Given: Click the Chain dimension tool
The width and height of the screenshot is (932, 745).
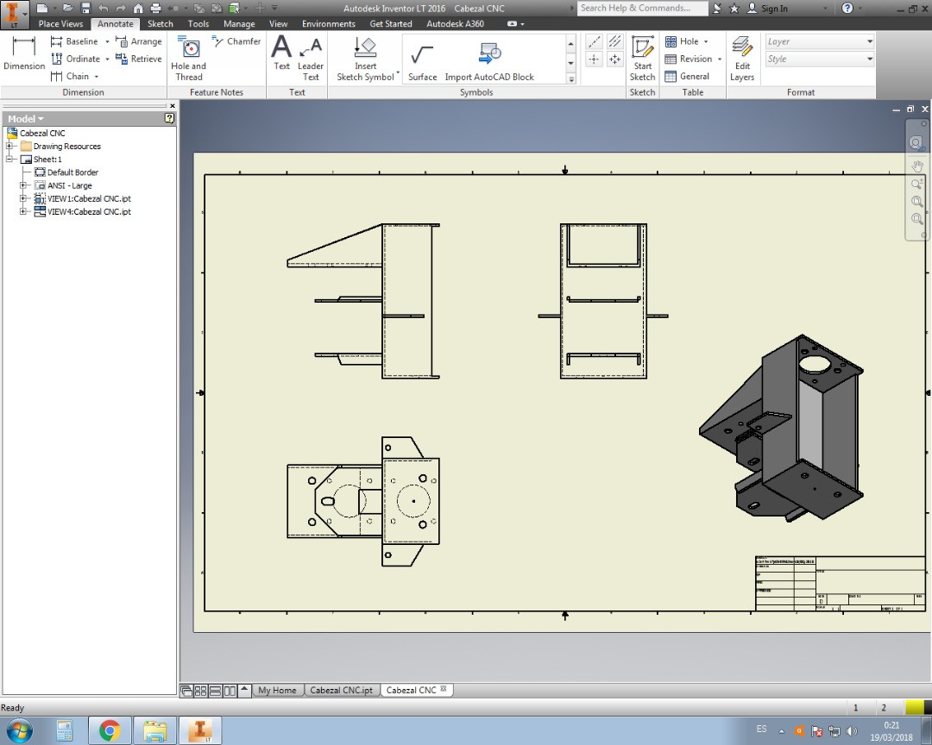Looking at the screenshot, I should pos(70,76).
